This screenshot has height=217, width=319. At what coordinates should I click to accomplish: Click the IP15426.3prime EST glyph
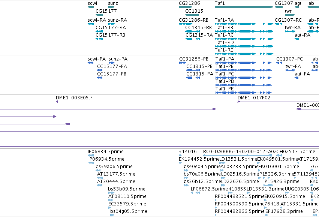pyautogui.click(x=268, y=185)
